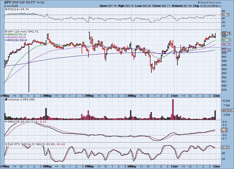The image size is (234, 169).
Task: Click the purple 590.03 EMA tag on the axis
Action: [226, 44]
